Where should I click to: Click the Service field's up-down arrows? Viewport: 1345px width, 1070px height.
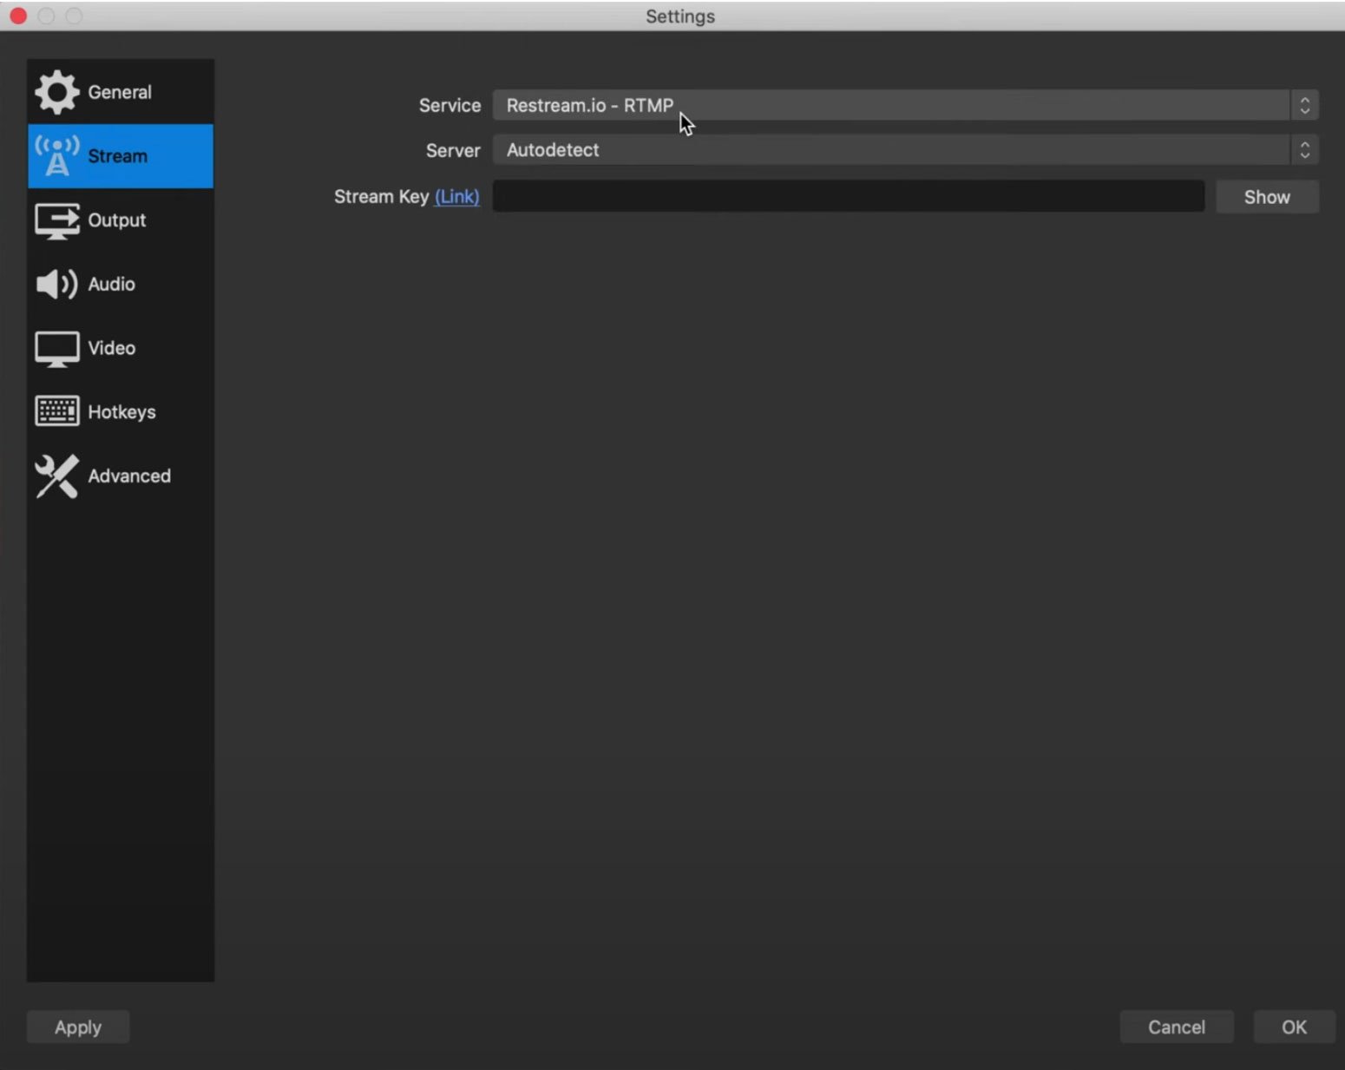click(1304, 106)
